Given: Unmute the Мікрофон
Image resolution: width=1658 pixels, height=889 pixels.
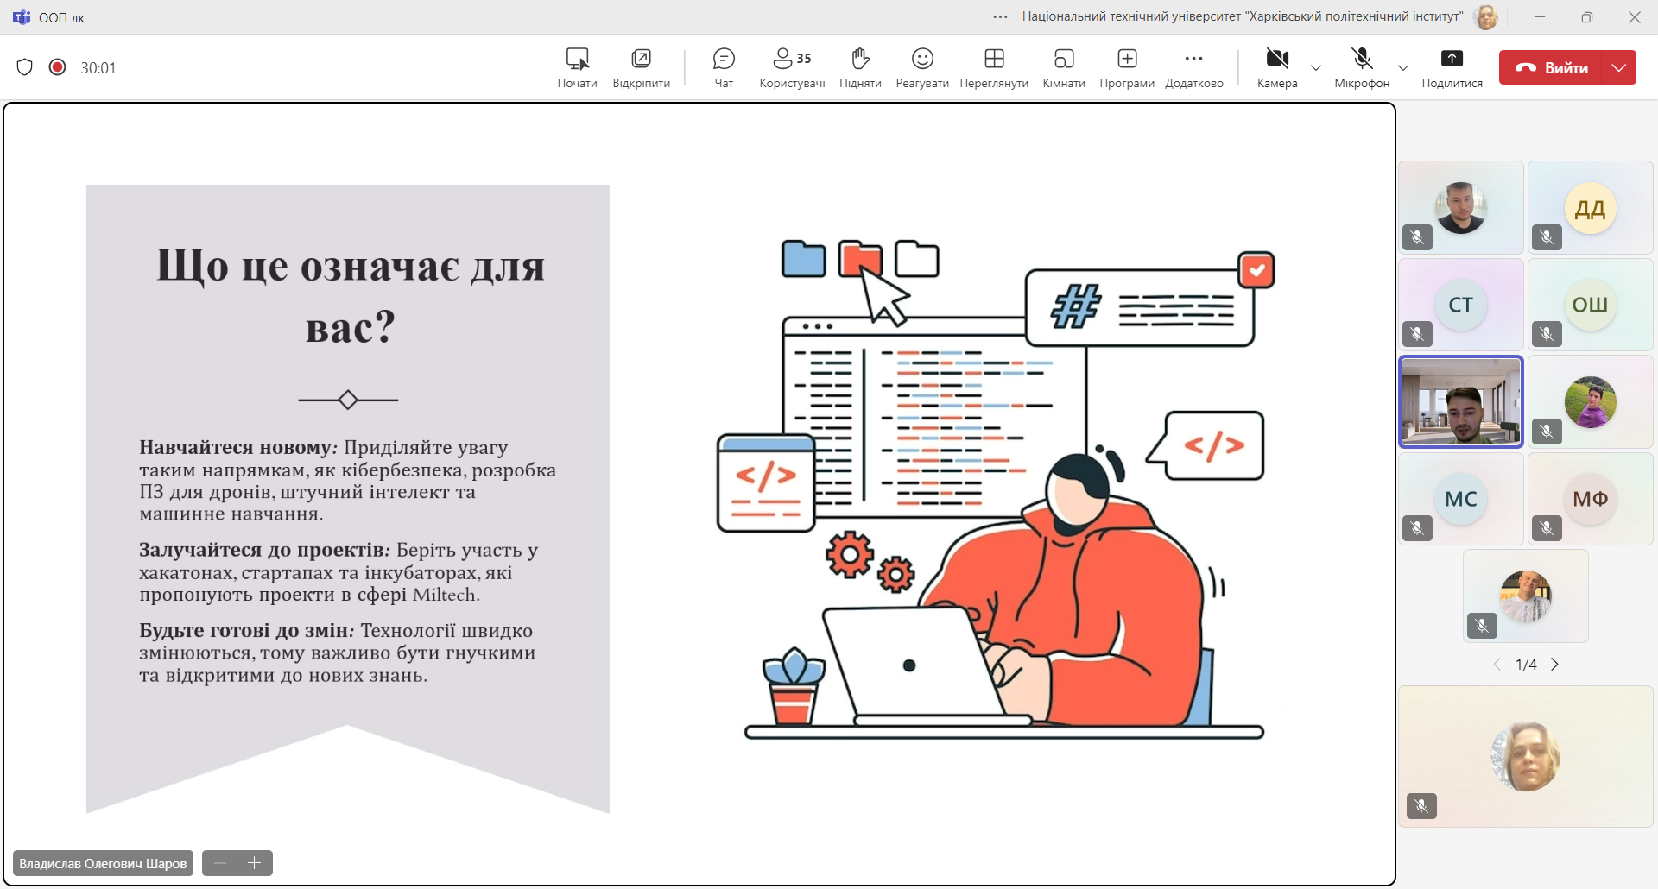Looking at the screenshot, I should pos(1362,67).
